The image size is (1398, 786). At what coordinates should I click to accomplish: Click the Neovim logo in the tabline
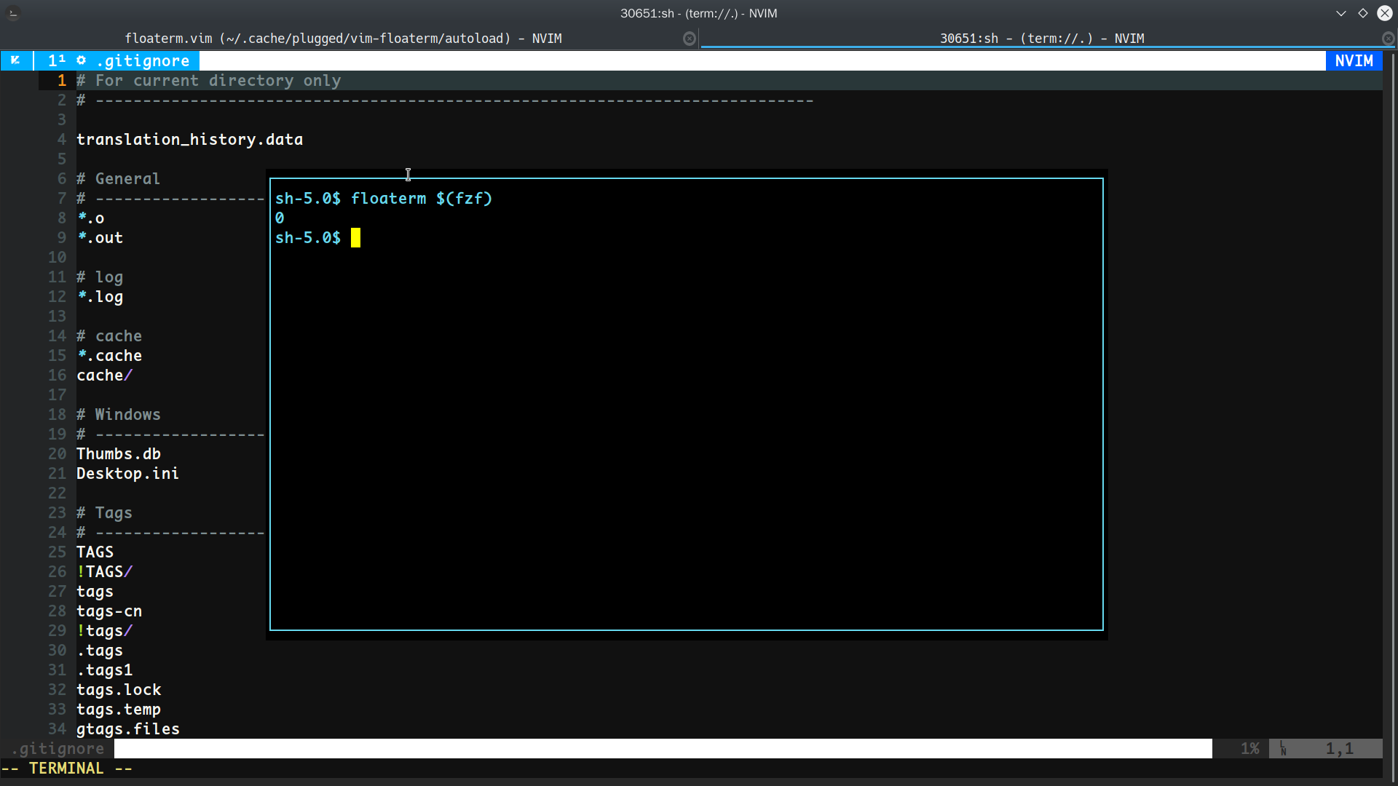tap(16, 60)
